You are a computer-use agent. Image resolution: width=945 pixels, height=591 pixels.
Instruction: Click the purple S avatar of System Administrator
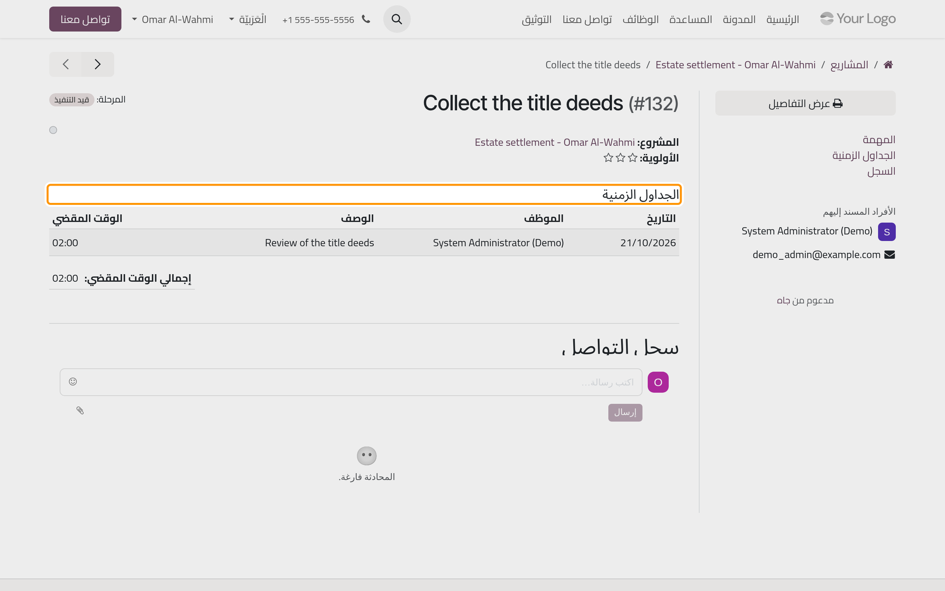[x=886, y=232]
